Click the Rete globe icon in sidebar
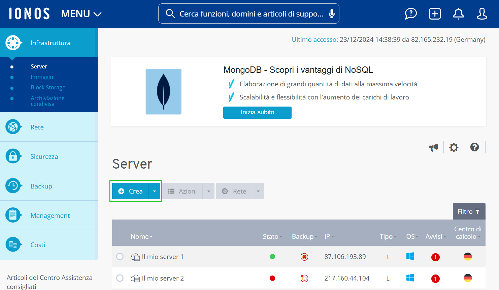 click(13, 127)
